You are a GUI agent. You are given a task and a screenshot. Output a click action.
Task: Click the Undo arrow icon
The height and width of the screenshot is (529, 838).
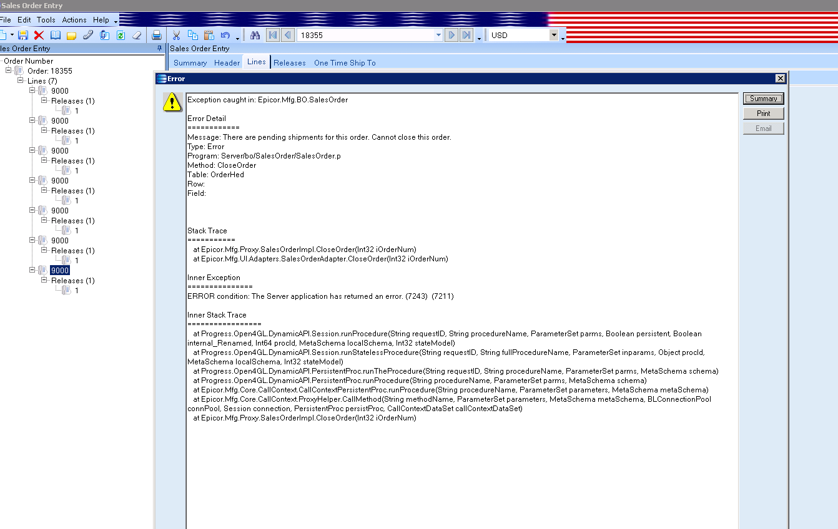225,36
